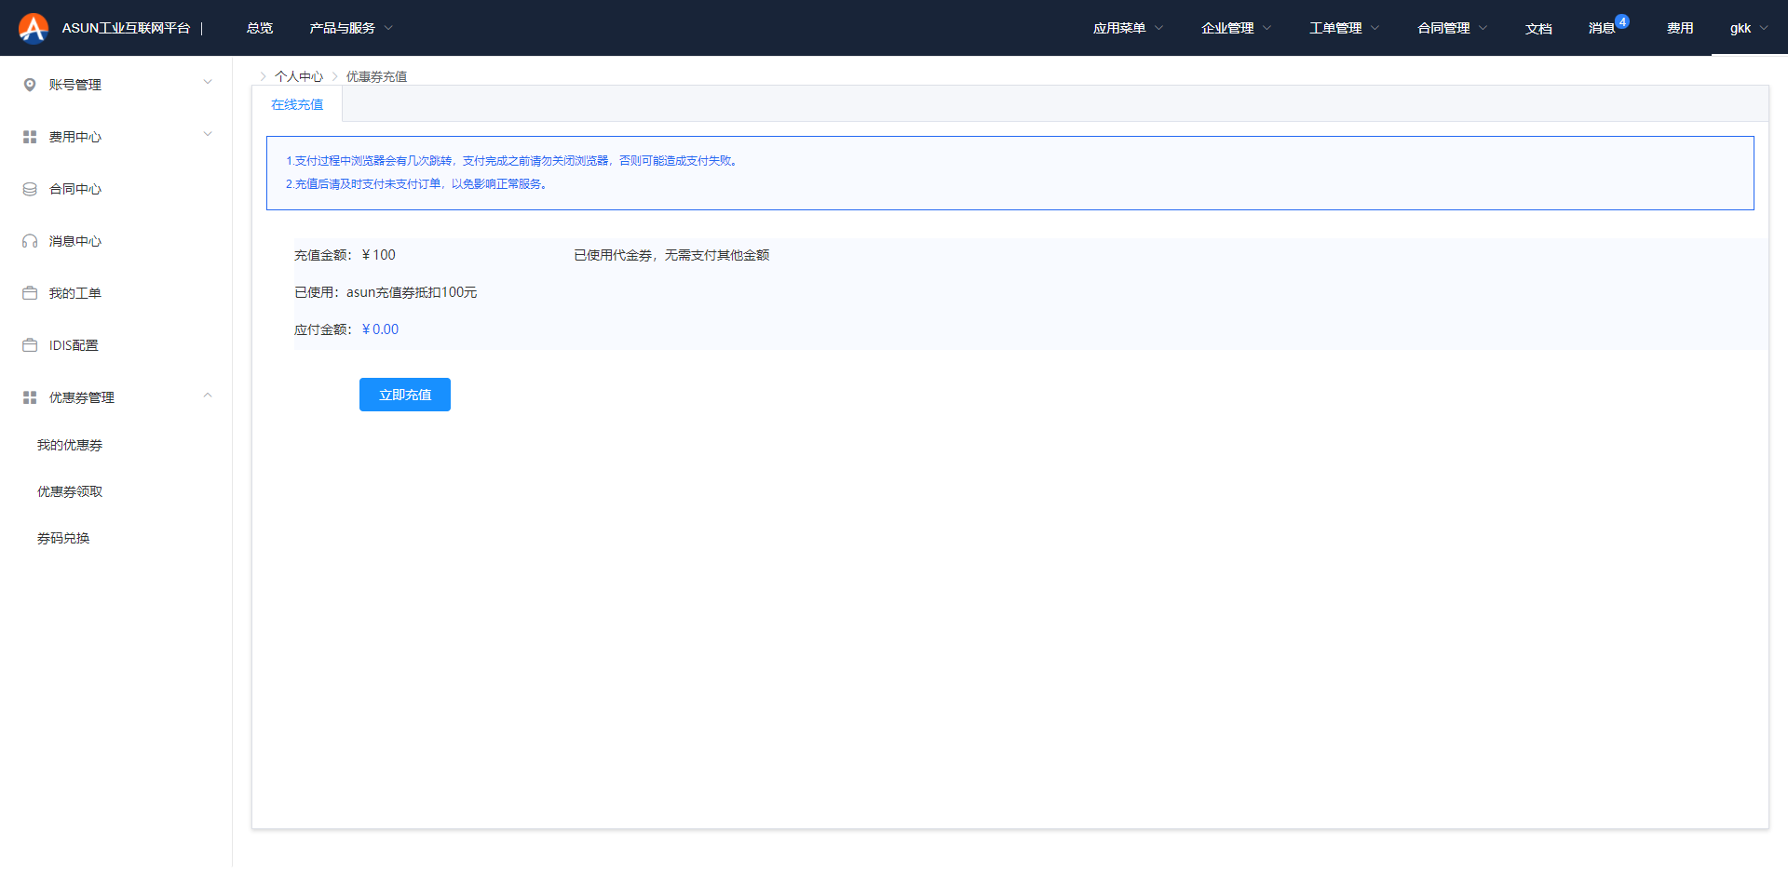Expand the 账号管理 sidebar chevron
The height and width of the screenshot is (872, 1788).
(x=208, y=82)
